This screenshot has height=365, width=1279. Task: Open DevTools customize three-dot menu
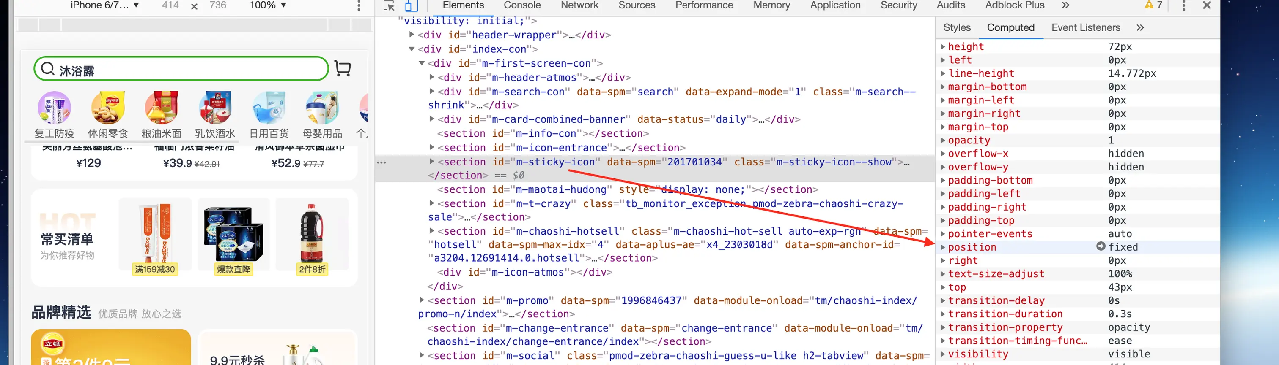(x=1184, y=6)
